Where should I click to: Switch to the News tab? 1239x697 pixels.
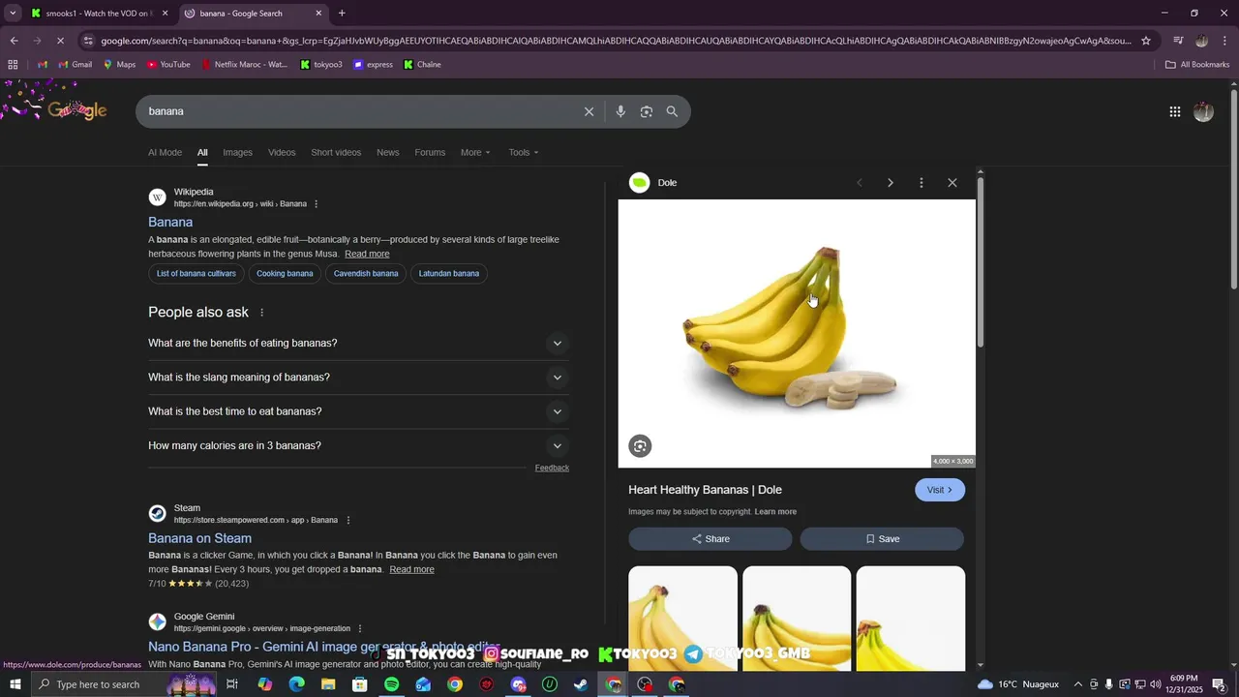tap(387, 153)
